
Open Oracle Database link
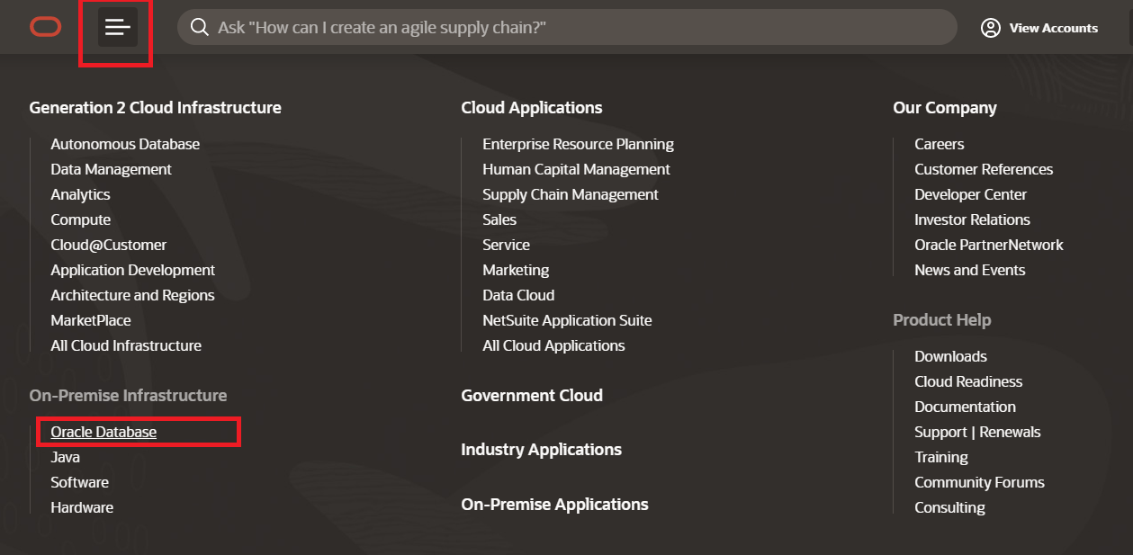pos(103,432)
